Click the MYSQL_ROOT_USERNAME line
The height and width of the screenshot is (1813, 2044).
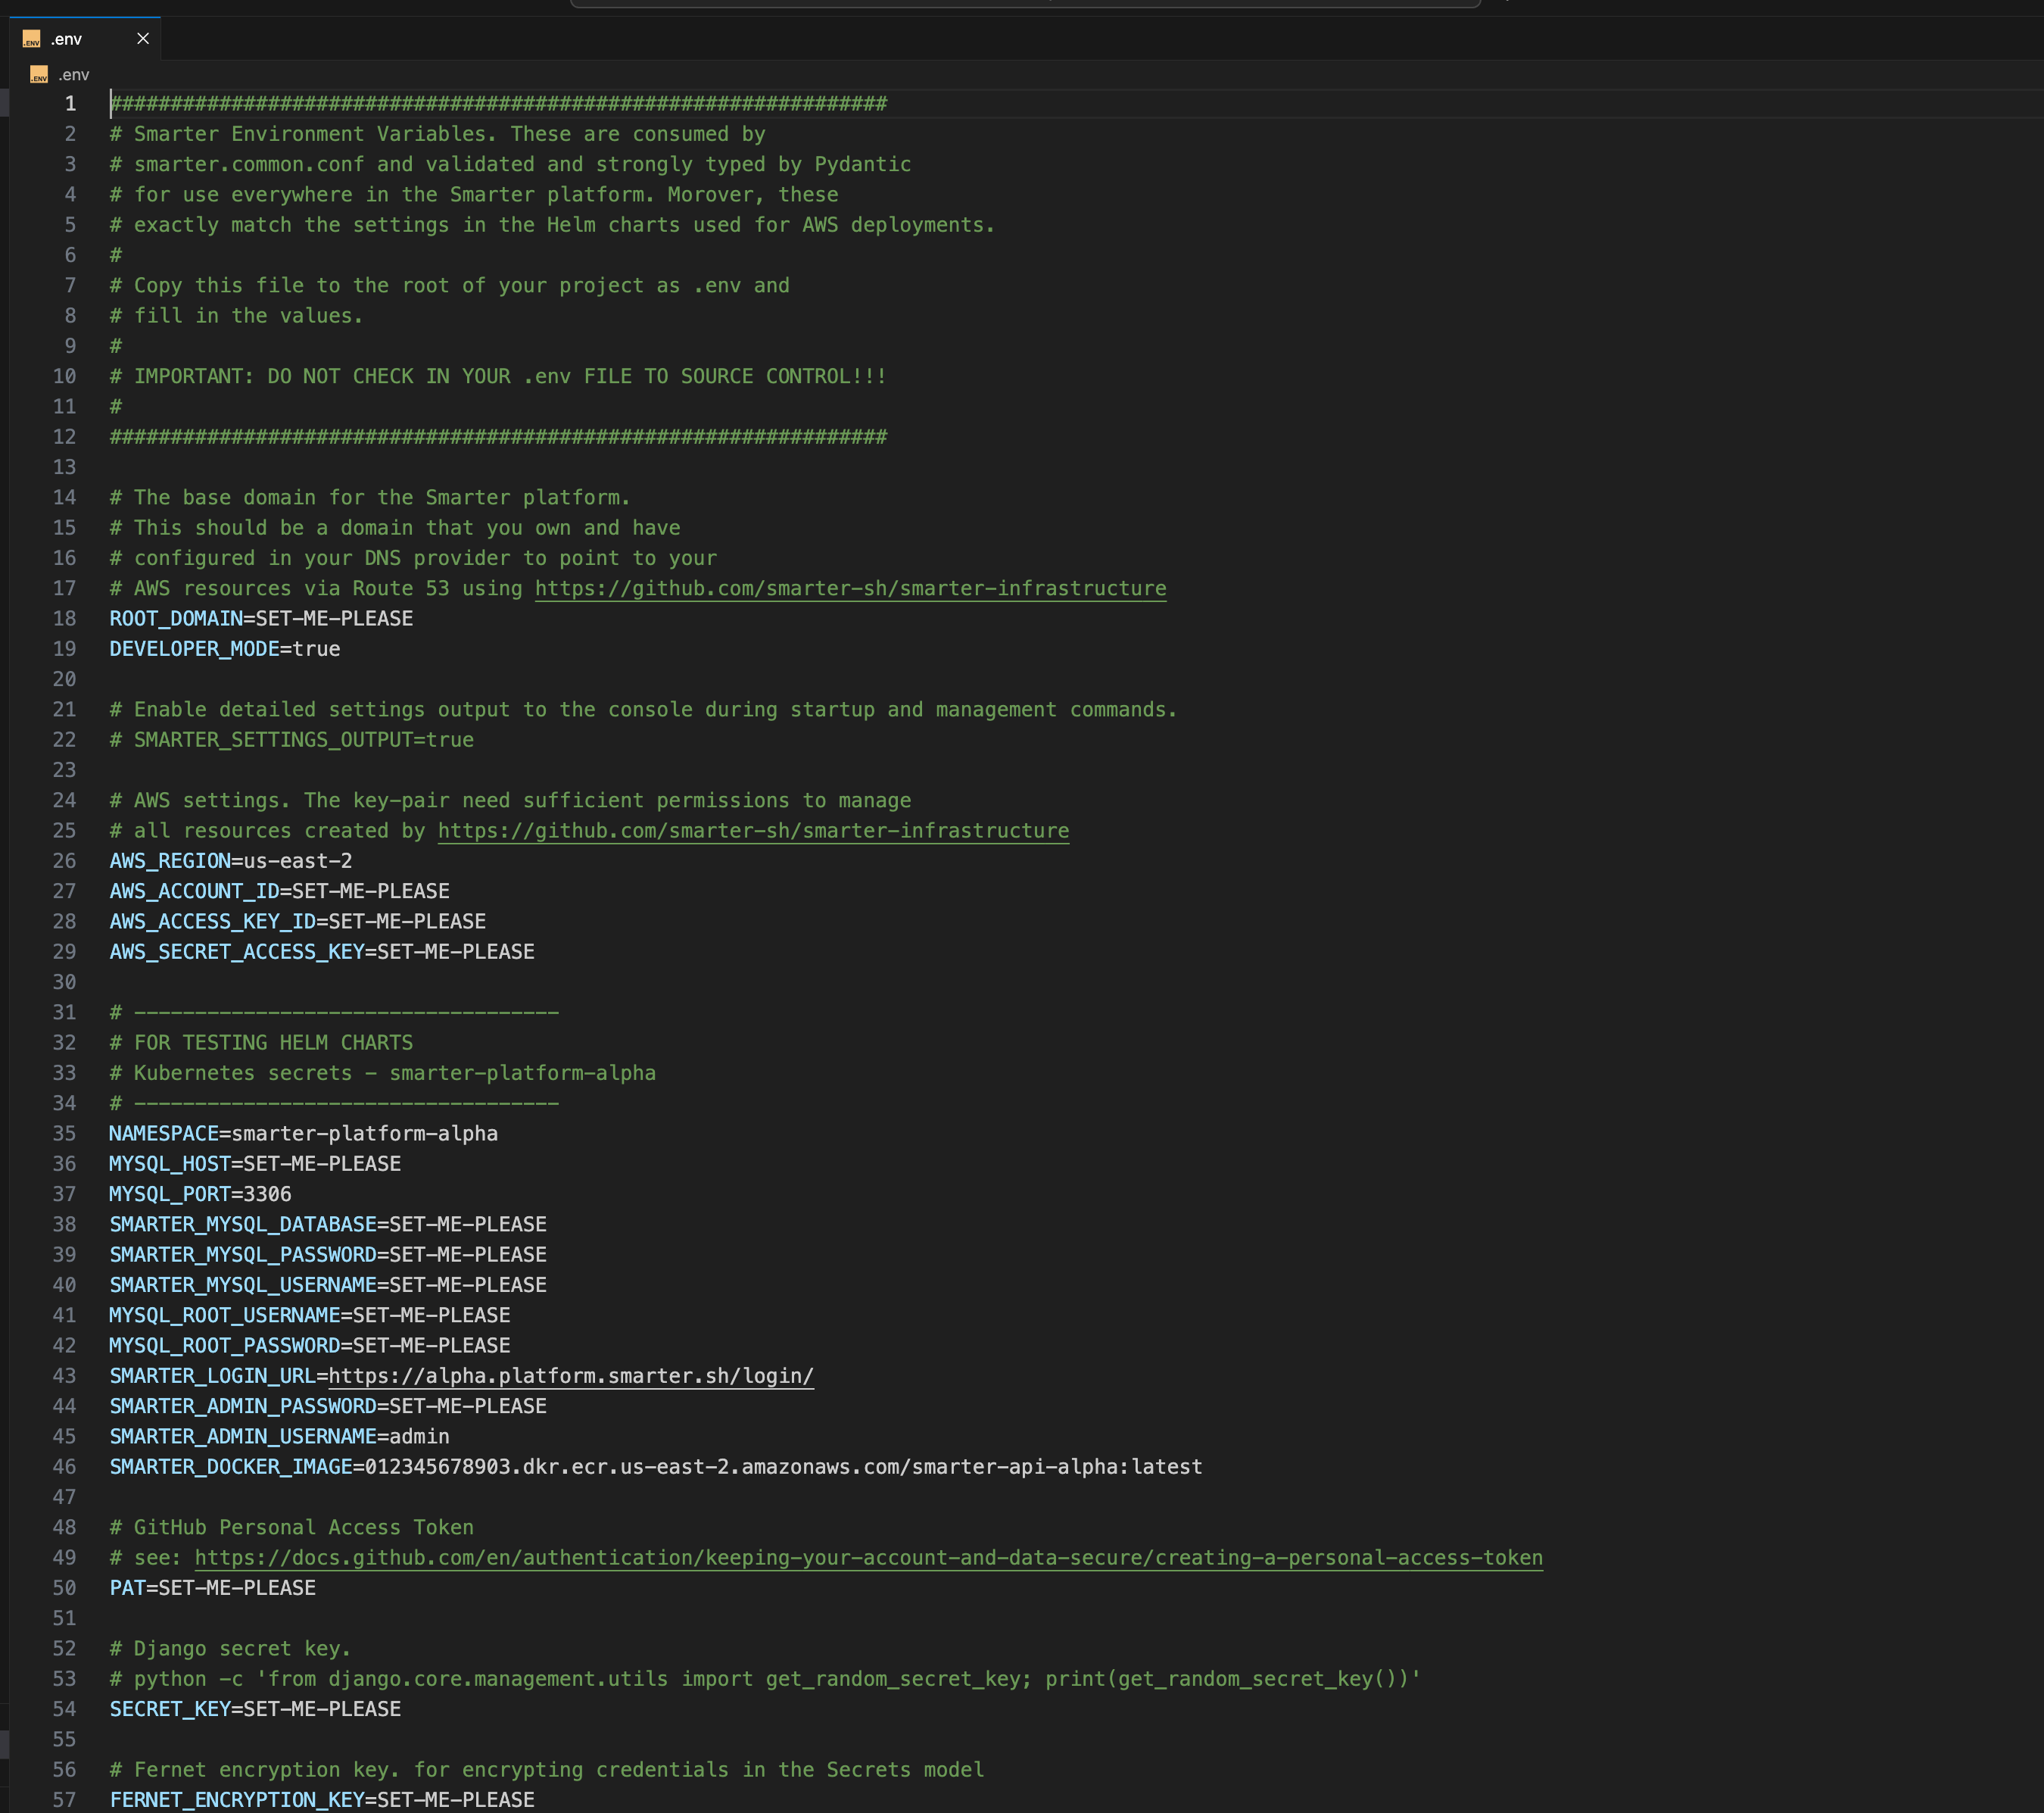tap(310, 1315)
